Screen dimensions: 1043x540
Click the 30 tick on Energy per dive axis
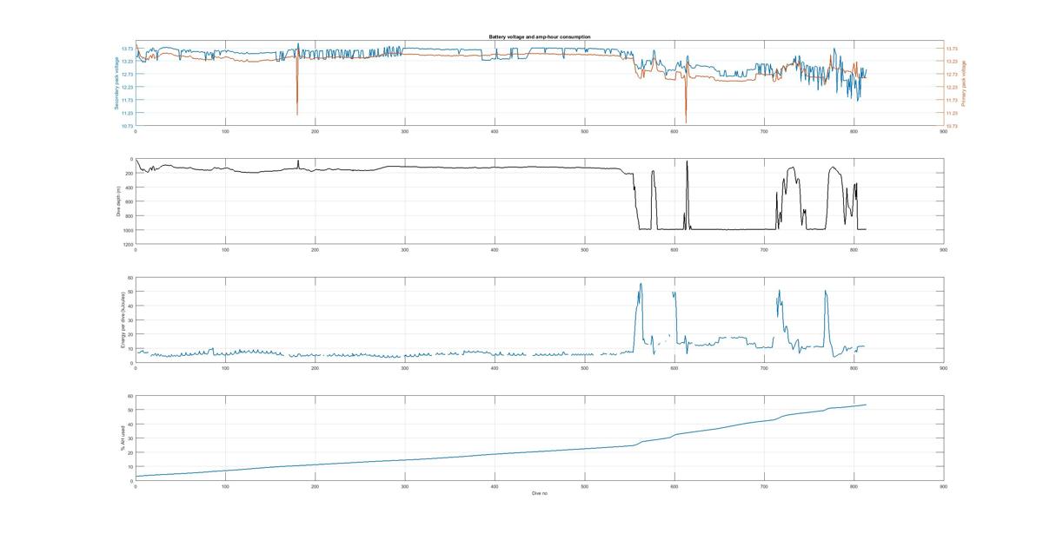point(130,320)
